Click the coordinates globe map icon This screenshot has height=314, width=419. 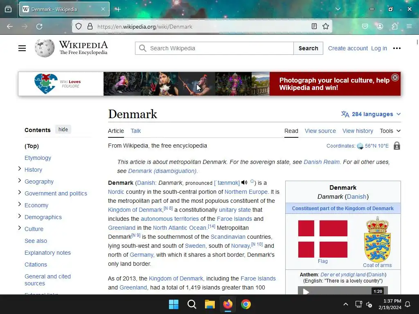point(360,146)
